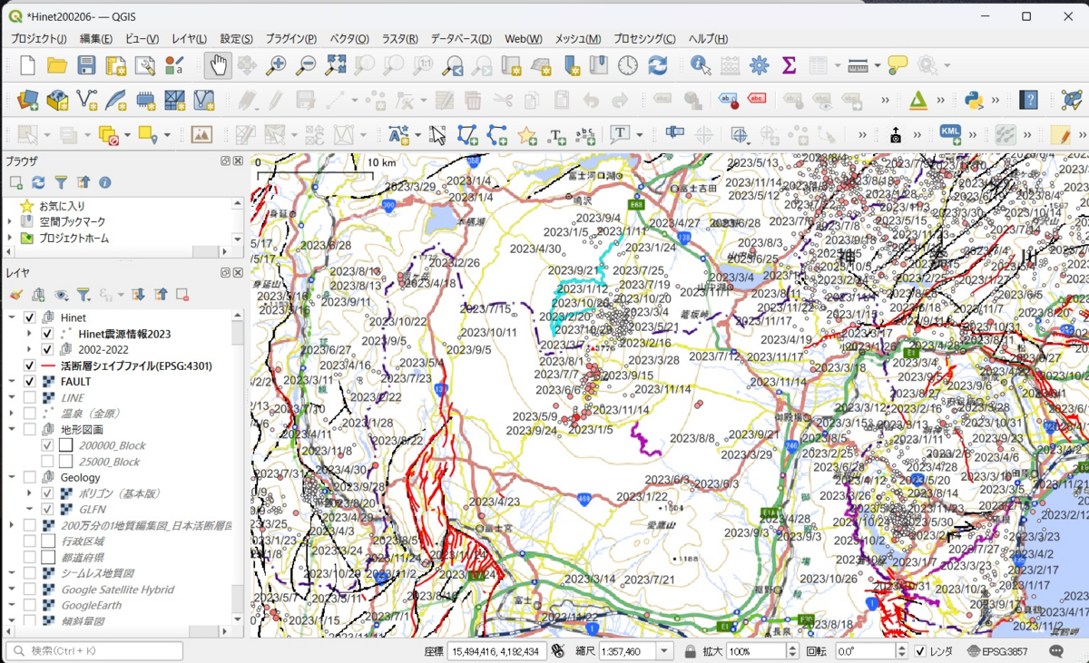
Task: Click the create polygon annotation icon
Action: [467, 135]
